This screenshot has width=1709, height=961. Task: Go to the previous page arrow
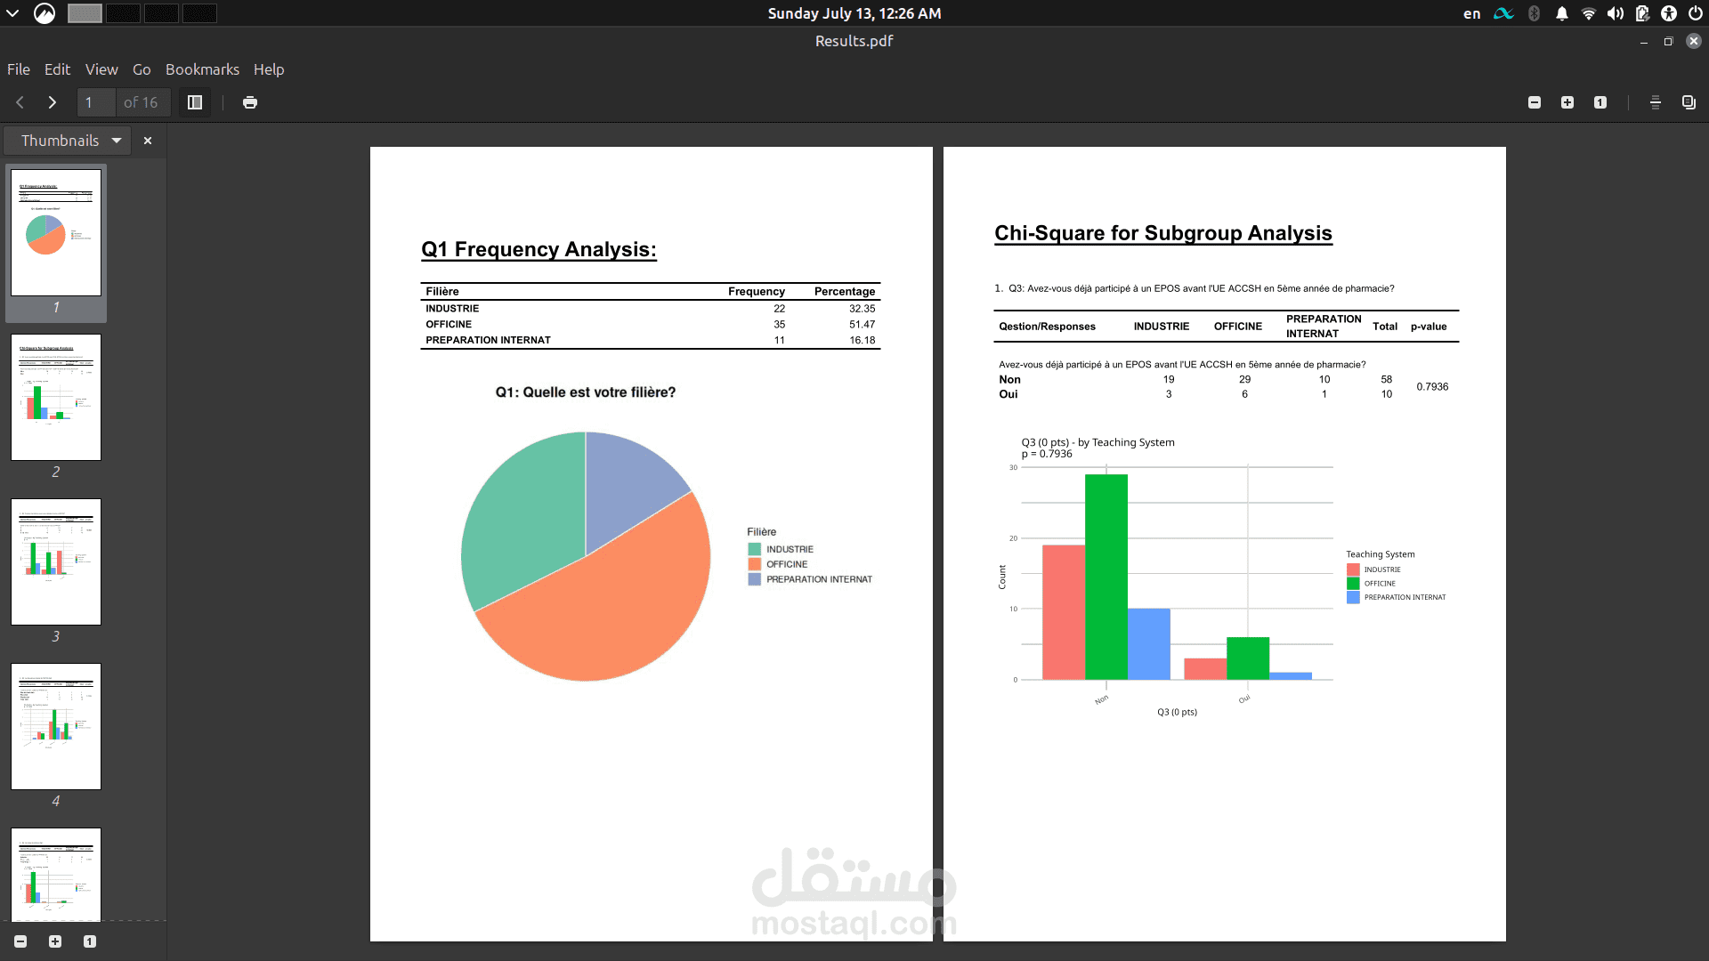pos(20,102)
